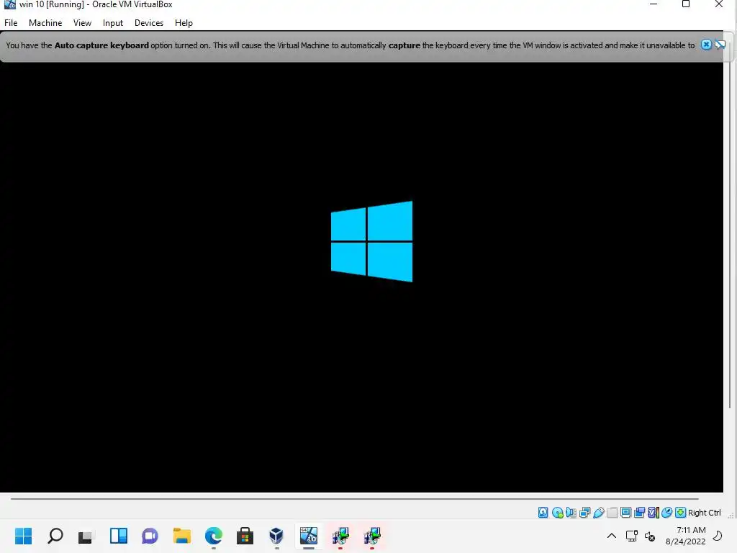Open the Devices menu
737x553 pixels.
click(x=149, y=22)
